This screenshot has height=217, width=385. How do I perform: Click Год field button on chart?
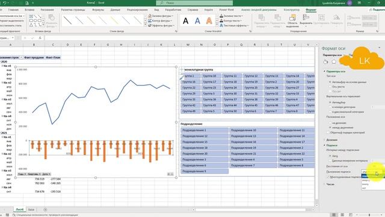pyautogui.click(x=22, y=174)
